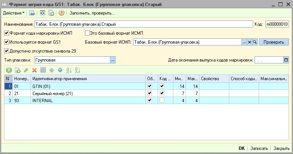This screenshot has height=154, width=293.
Task: Sort table rows in descending order
Action: click(77, 70)
